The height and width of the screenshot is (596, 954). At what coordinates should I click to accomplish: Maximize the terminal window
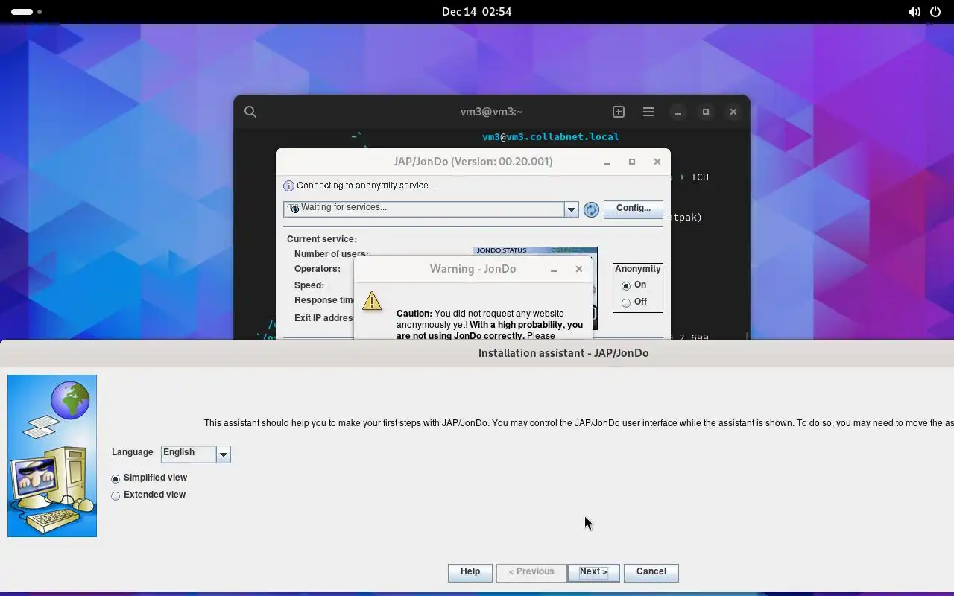tap(706, 112)
